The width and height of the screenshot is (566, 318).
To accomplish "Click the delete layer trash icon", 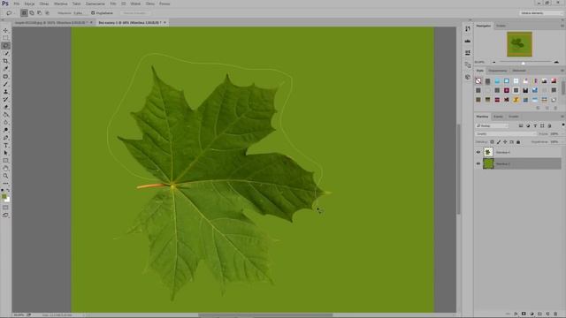I will [x=555, y=314].
